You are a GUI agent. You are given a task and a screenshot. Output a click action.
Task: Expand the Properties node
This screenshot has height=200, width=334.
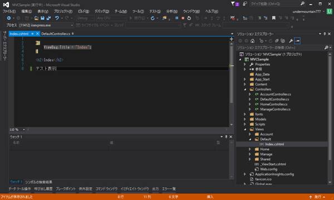click(245, 64)
